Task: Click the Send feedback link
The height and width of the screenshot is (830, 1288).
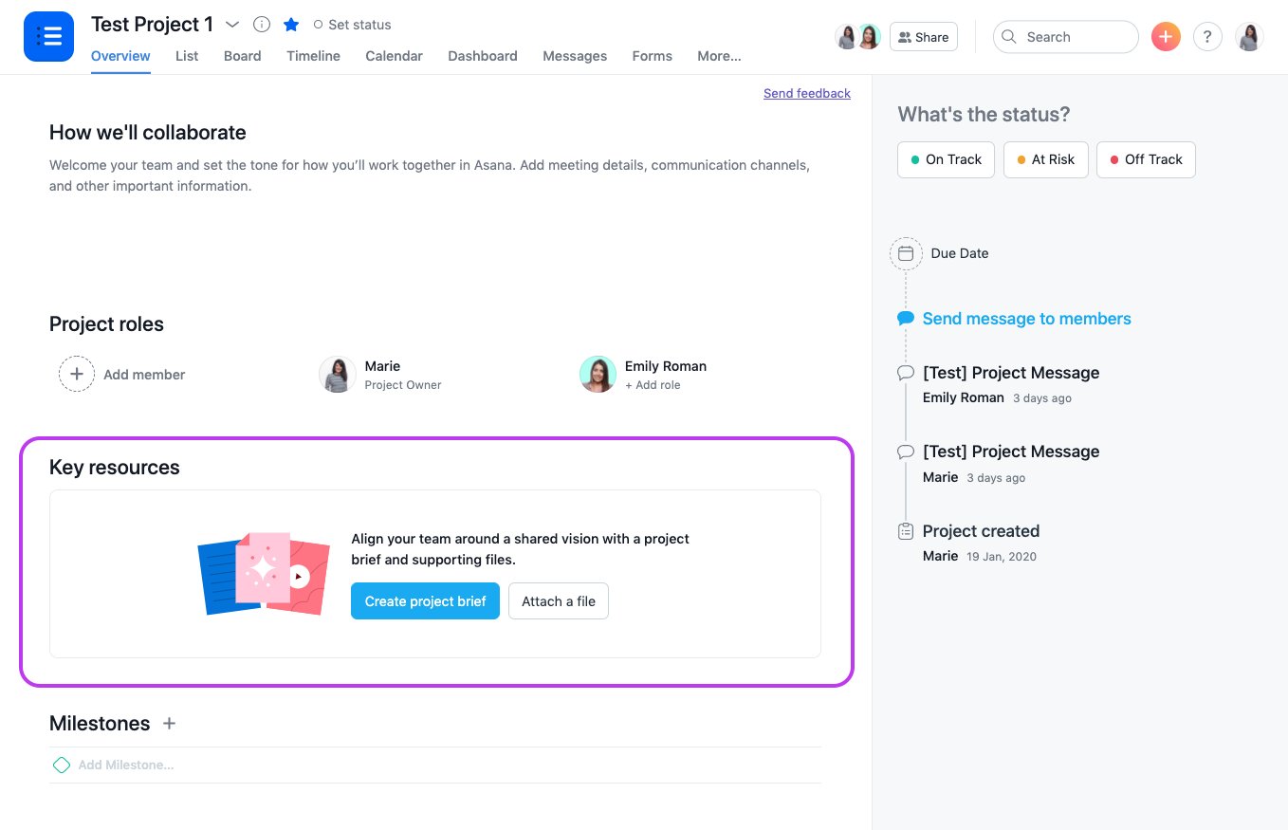Action: click(x=806, y=93)
